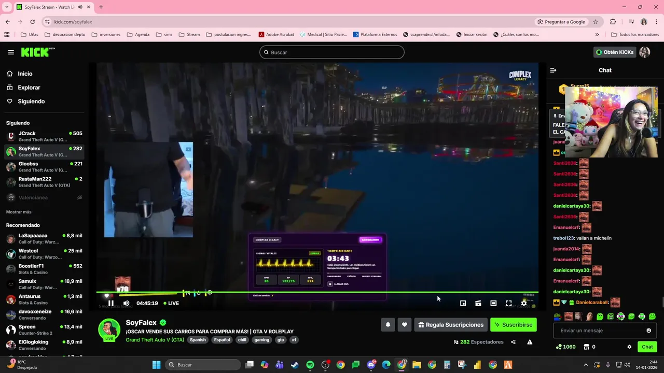This screenshot has width=664, height=373.
Task: Open chat settings gear
Action: coord(629,347)
